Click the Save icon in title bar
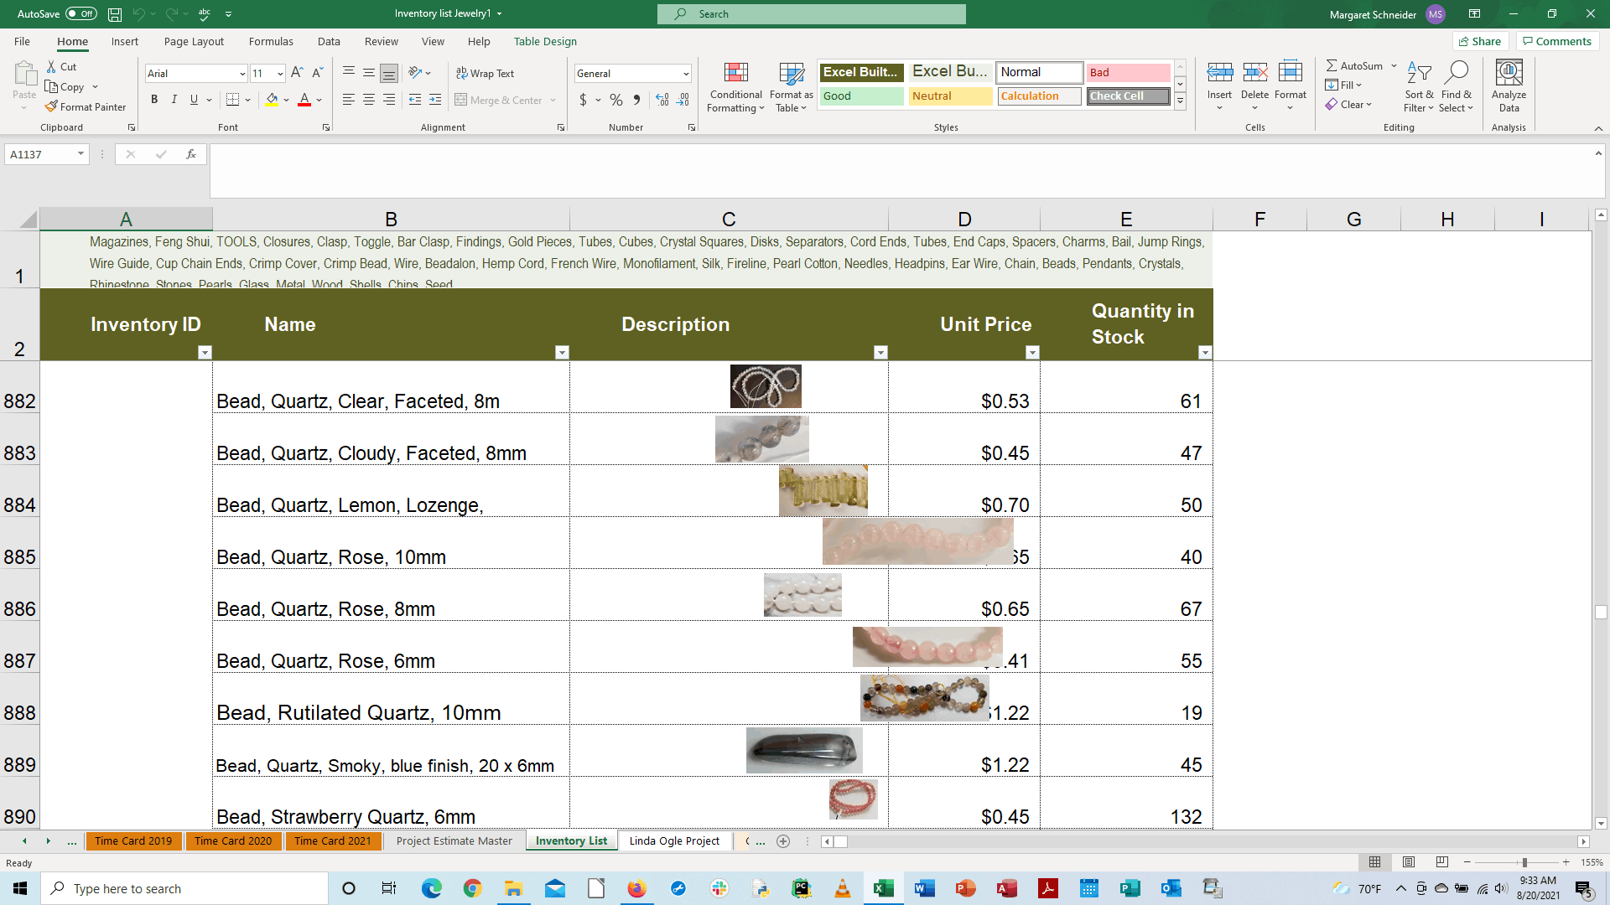 115,14
